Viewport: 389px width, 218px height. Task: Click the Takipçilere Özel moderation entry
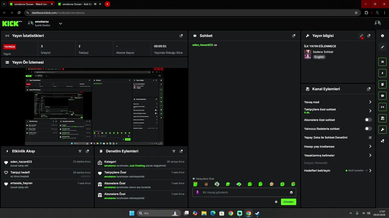click(x=141, y=174)
